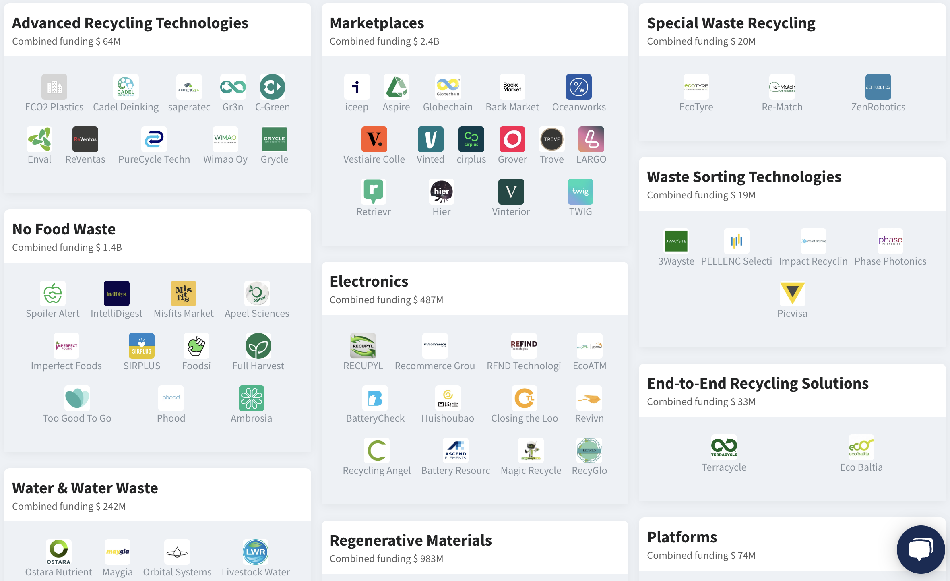The image size is (950, 581).
Task: Click the Electronics category heading
Action: click(x=369, y=281)
